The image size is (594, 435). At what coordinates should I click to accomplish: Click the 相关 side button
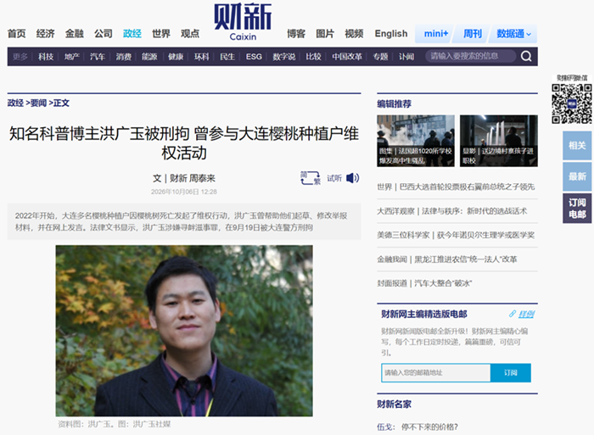pos(577,145)
